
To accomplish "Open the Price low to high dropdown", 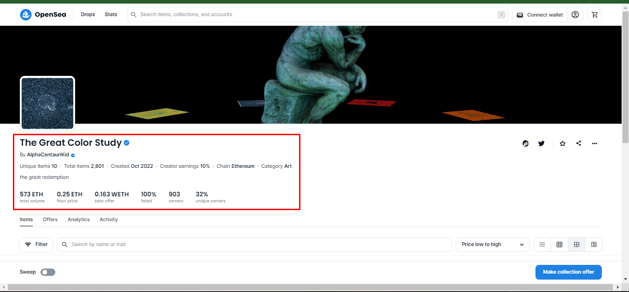I will coord(493,245).
